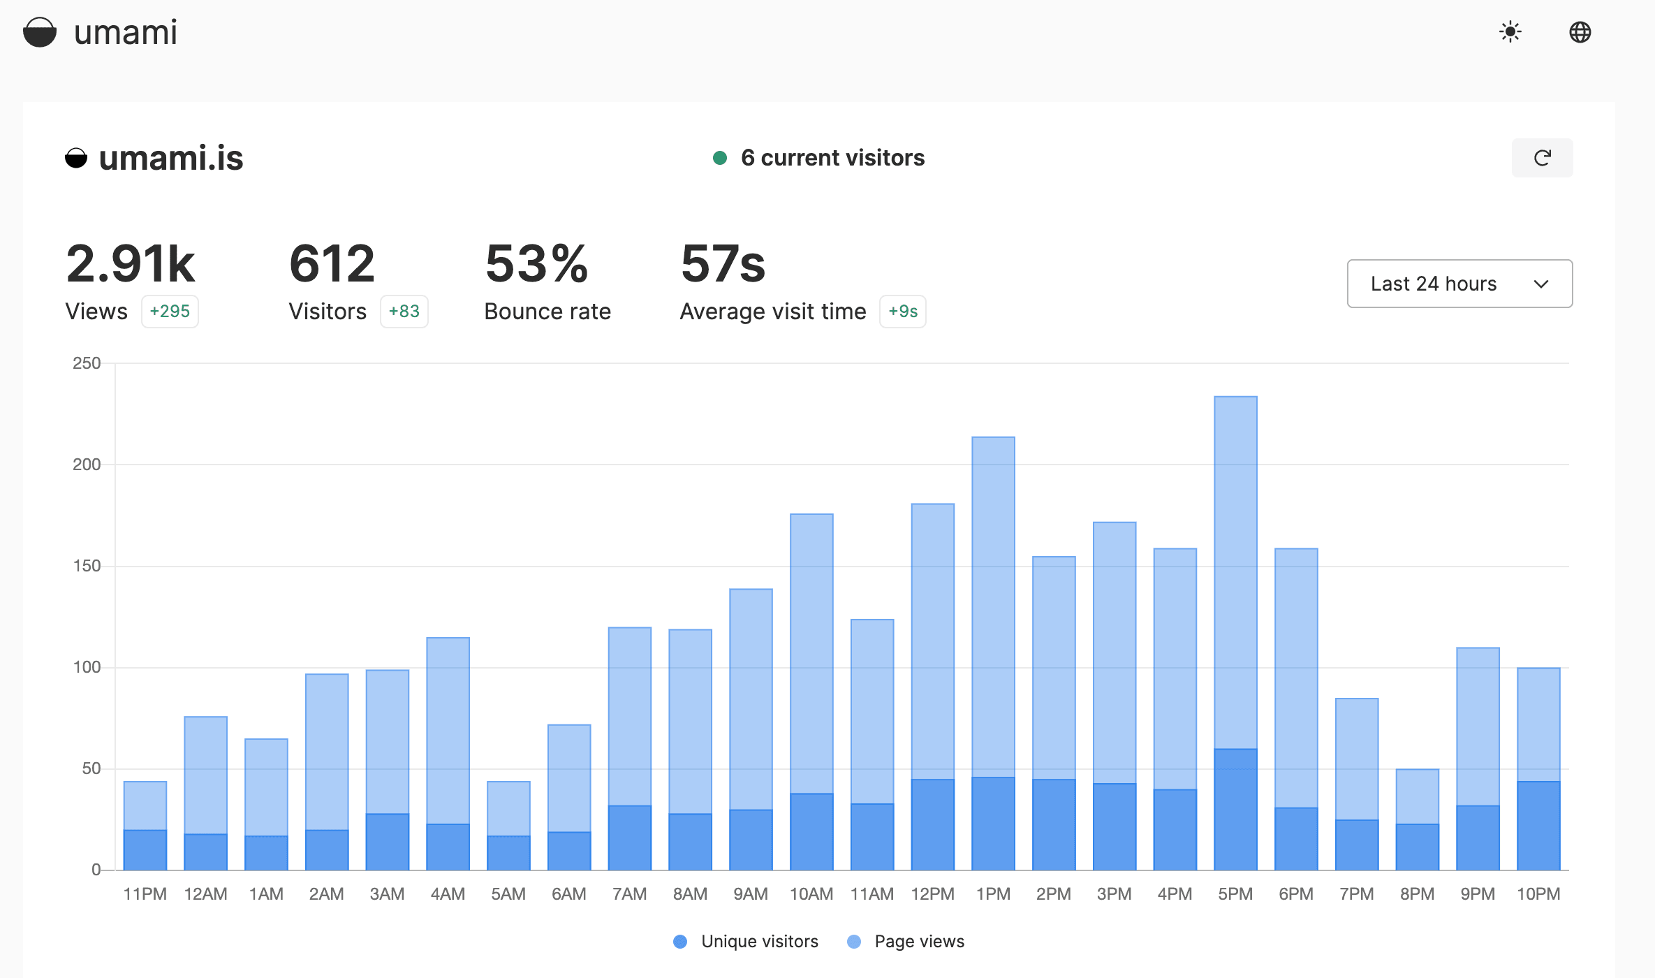Click the green current visitors dot
The height and width of the screenshot is (978, 1655).
[x=720, y=158]
